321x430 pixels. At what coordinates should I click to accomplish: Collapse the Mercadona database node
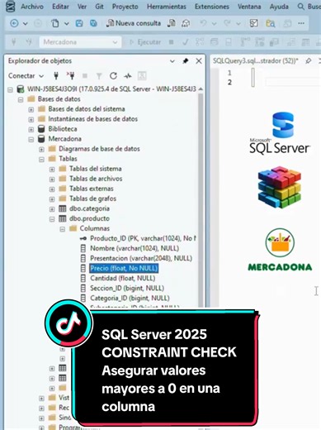tap(31, 140)
